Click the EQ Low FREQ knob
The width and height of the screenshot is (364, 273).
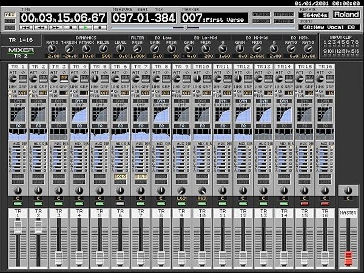coord(172,49)
